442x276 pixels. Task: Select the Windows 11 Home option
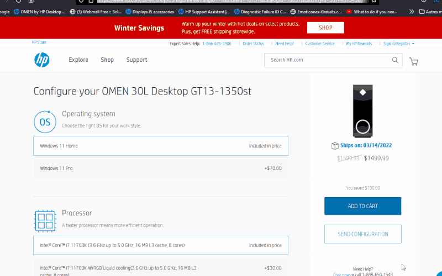[x=161, y=146]
